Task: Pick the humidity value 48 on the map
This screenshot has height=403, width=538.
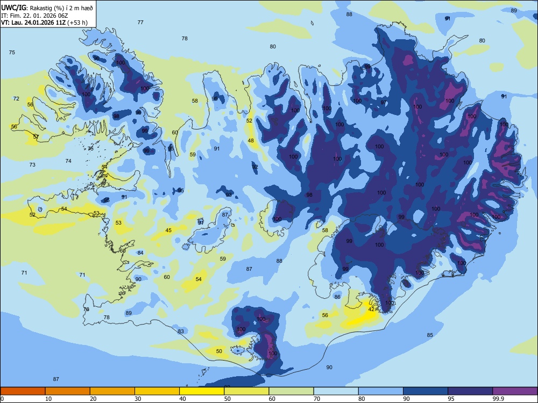Action: pos(251,140)
